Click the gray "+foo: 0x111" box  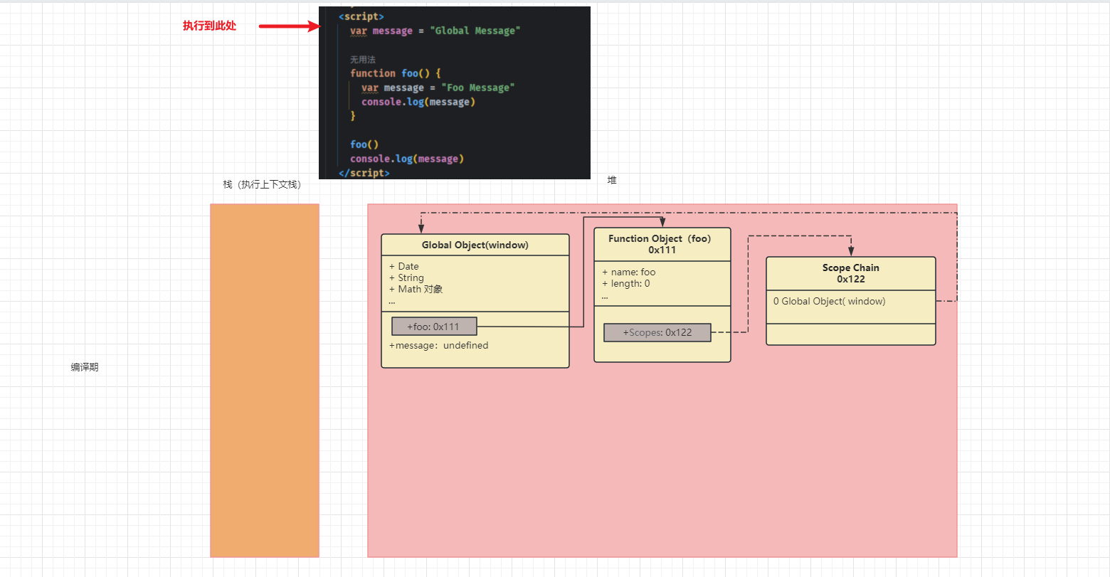pos(434,327)
